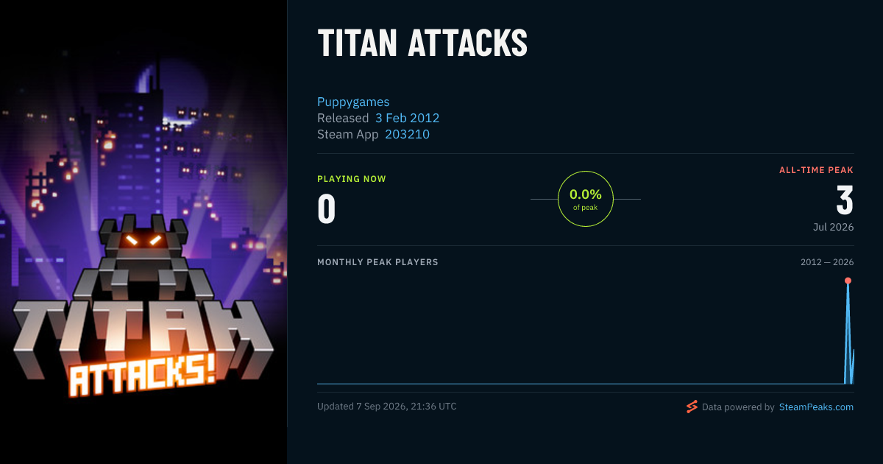883x464 pixels.
Task: Click the Updated 7 Sep 2026 timestamp
Action: click(x=387, y=407)
